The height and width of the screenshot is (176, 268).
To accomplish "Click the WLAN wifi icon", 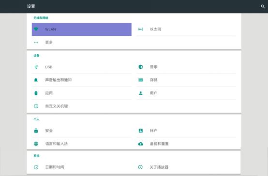I will coord(36,29).
